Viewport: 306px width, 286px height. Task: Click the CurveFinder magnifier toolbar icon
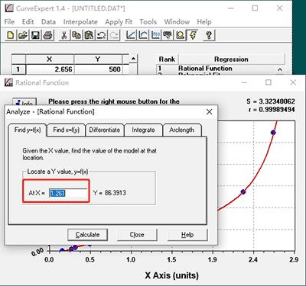180,35
